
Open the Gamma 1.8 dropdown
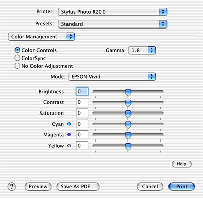click(142, 50)
